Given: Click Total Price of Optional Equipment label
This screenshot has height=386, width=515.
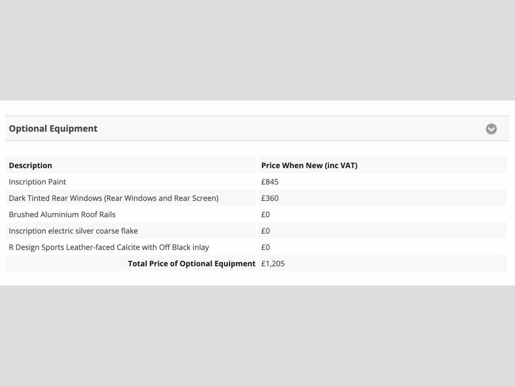Looking at the screenshot, I should [192, 263].
